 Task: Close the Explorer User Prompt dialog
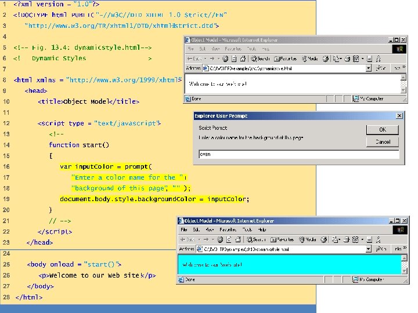[x=399, y=116]
